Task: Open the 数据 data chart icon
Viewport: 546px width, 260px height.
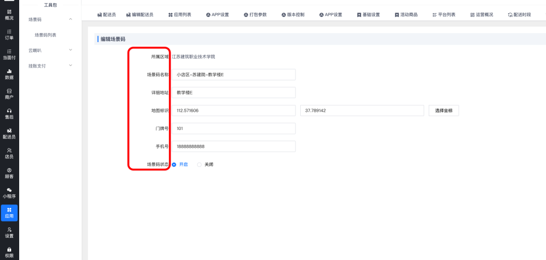Action: coord(9,74)
